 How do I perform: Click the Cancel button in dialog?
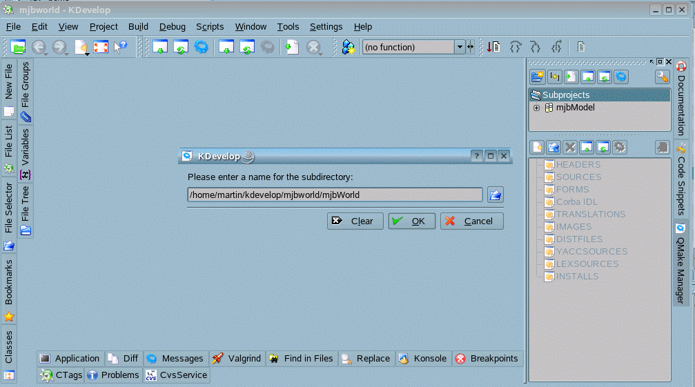(x=471, y=221)
